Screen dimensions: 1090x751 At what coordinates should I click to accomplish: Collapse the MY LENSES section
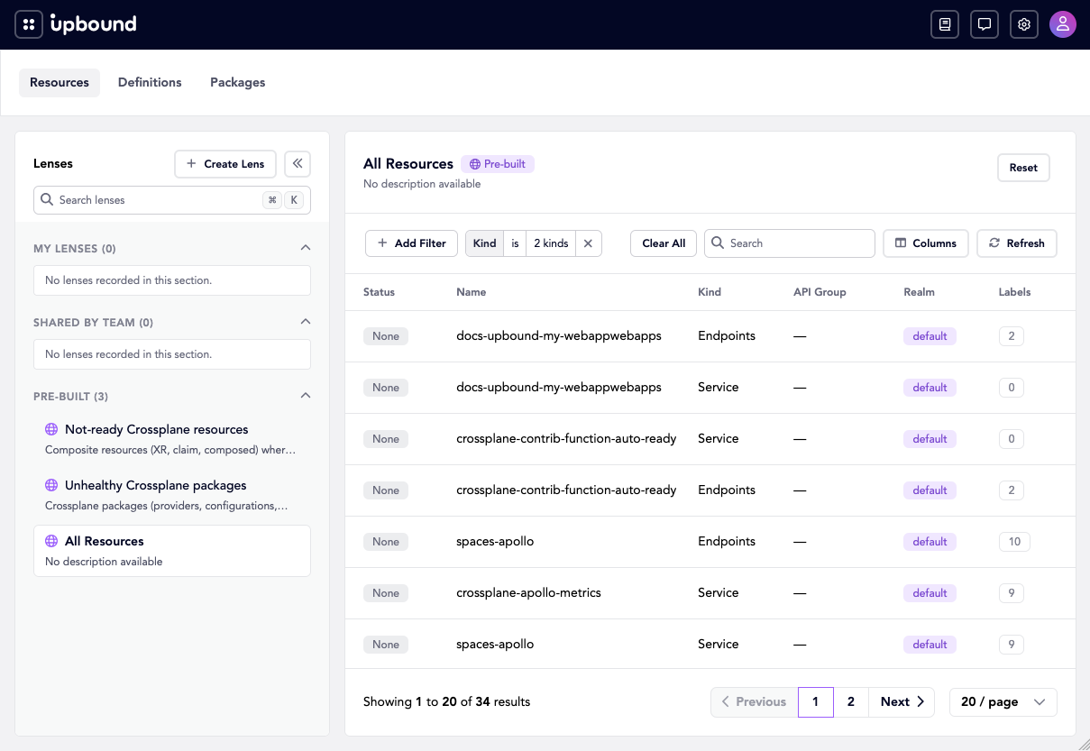click(306, 248)
